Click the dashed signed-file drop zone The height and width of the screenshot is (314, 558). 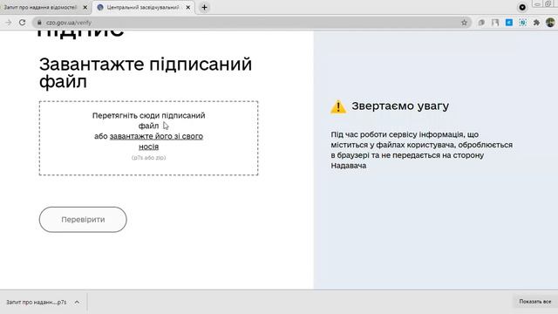point(149,138)
